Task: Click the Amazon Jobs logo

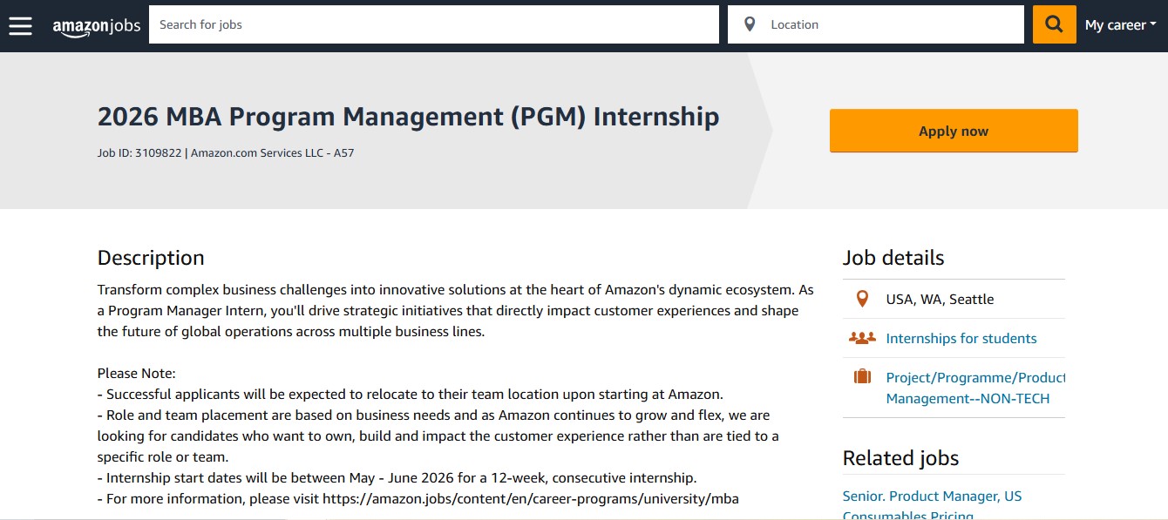Action: click(96, 26)
